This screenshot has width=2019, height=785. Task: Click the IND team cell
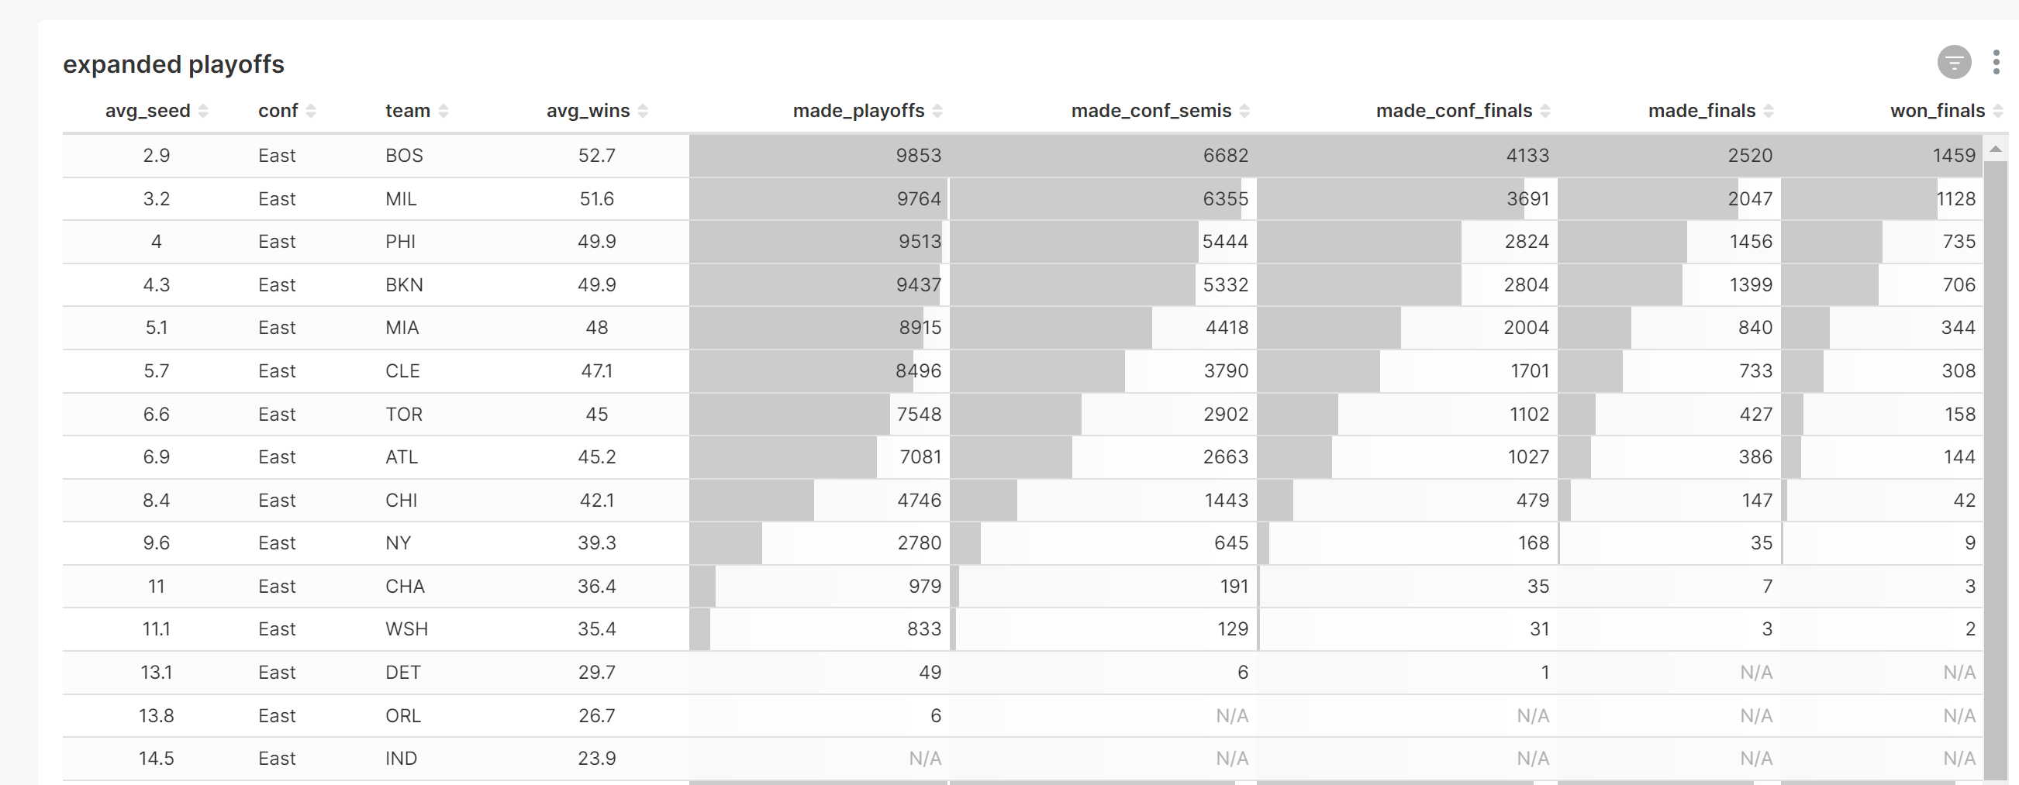(x=402, y=759)
